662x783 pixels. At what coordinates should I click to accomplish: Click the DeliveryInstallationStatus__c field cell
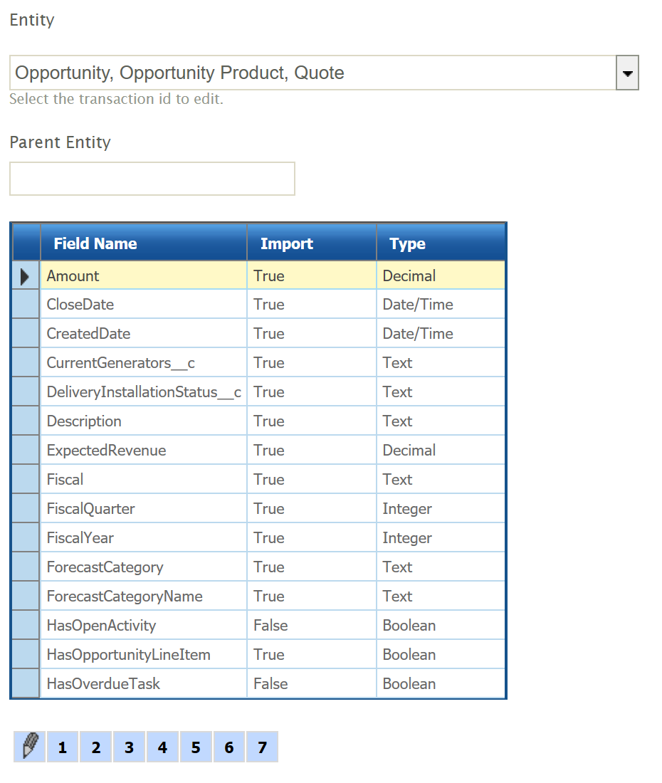(x=144, y=392)
